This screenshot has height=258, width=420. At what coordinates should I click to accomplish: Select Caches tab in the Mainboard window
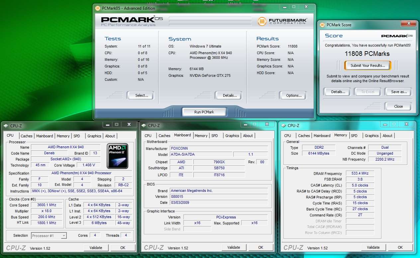[164, 136]
